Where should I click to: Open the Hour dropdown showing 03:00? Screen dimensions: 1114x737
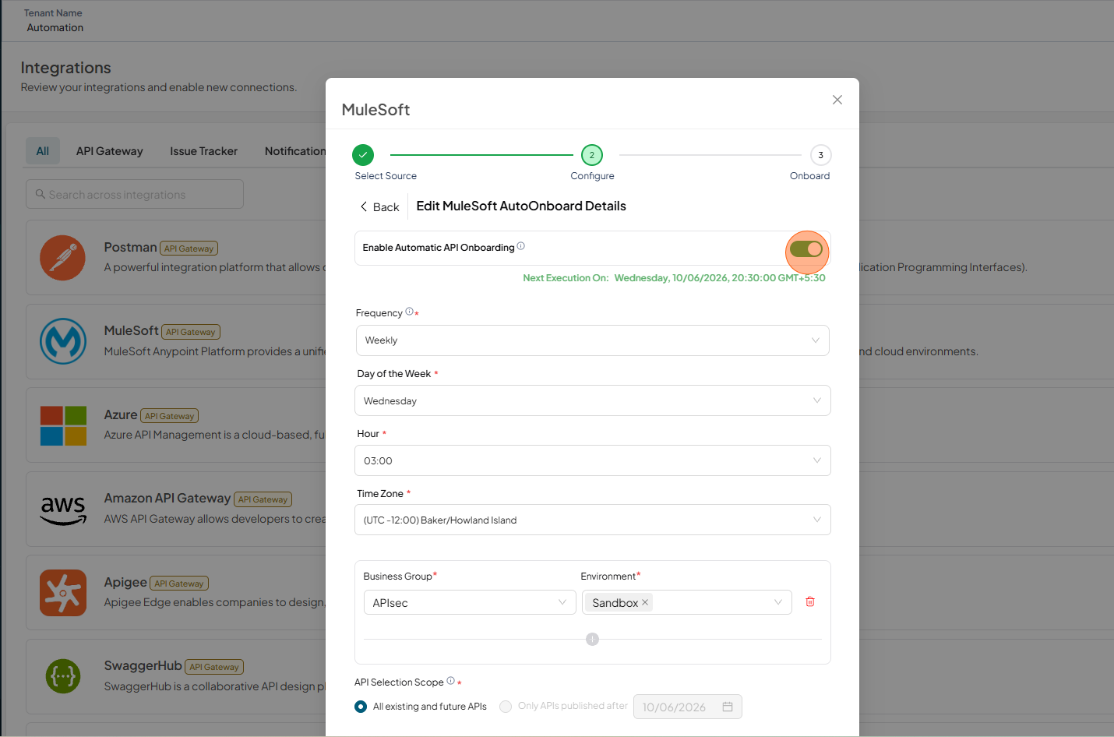[592, 460]
